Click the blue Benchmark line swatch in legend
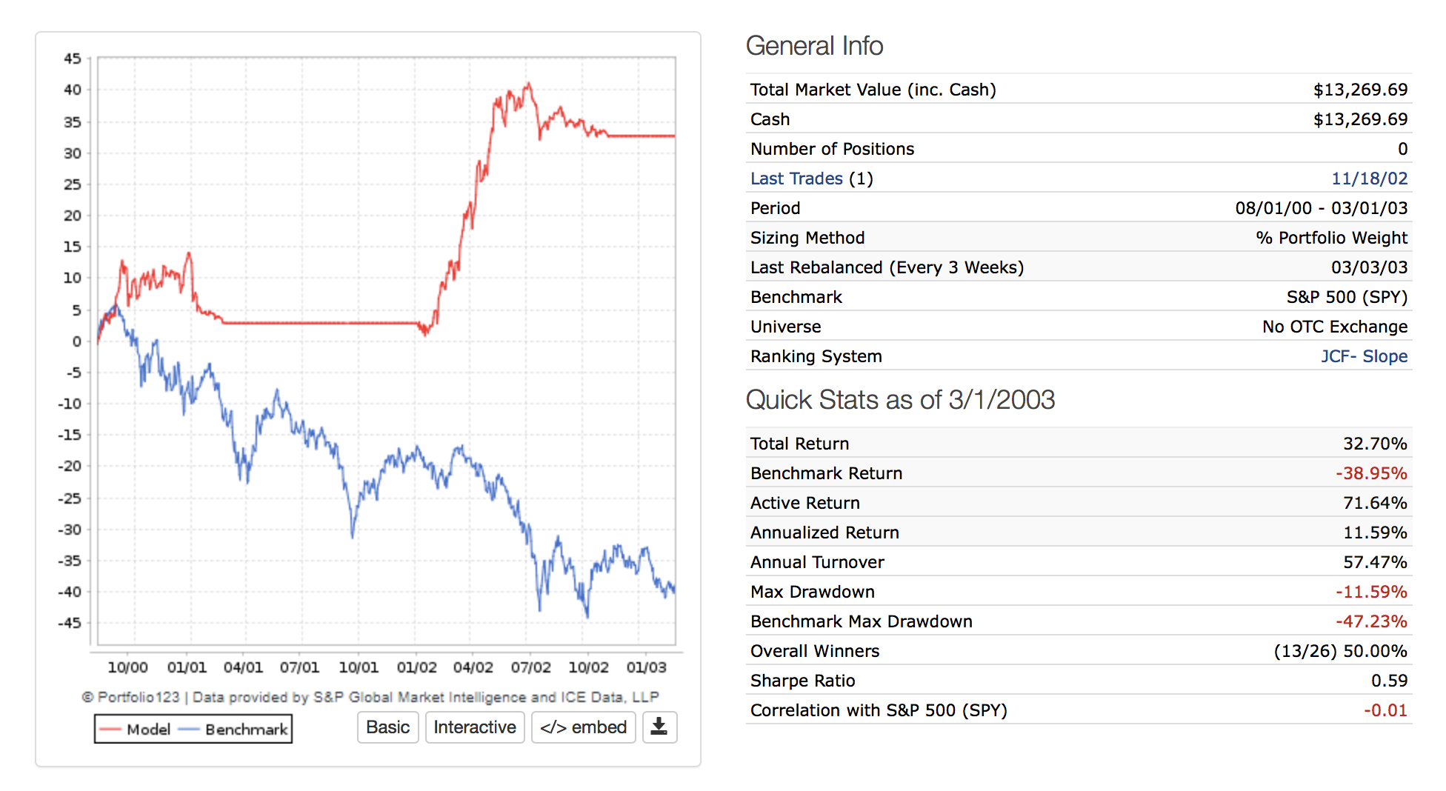This screenshot has width=1446, height=791. [x=190, y=730]
